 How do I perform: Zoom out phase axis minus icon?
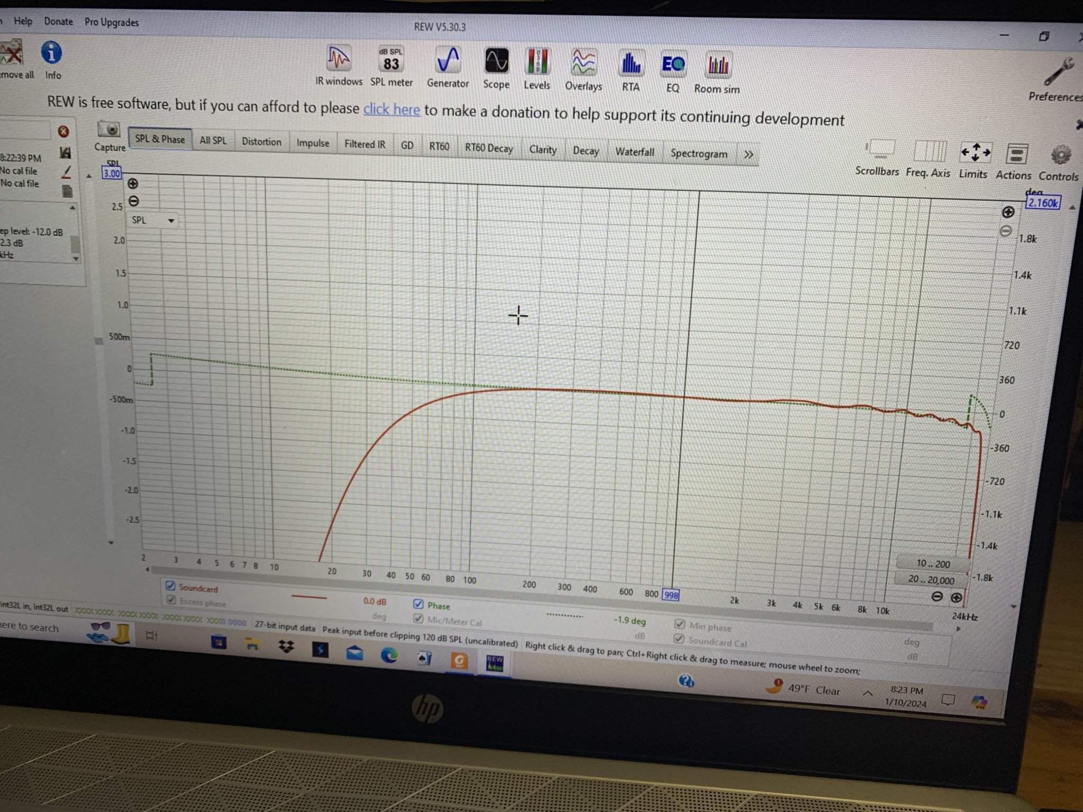coord(1006,231)
